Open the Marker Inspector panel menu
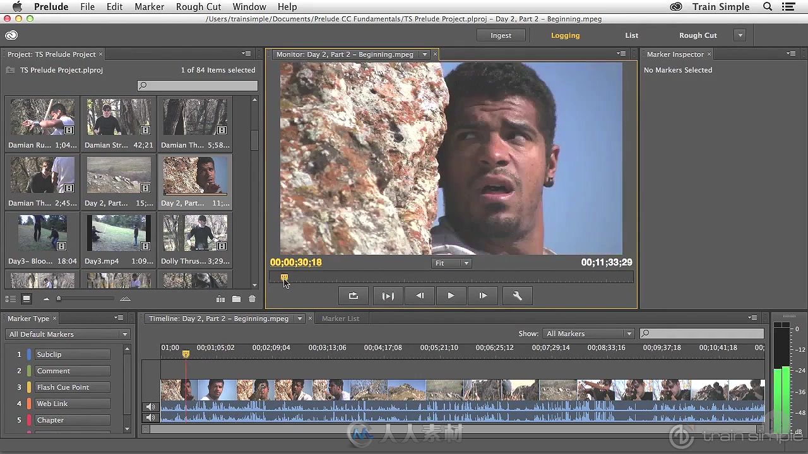 [x=791, y=54]
